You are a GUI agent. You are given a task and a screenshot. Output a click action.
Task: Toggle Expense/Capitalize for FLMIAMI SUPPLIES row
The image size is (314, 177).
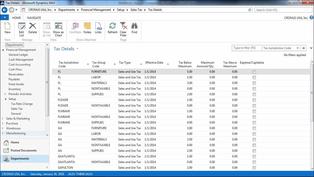(x=254, y=123)
